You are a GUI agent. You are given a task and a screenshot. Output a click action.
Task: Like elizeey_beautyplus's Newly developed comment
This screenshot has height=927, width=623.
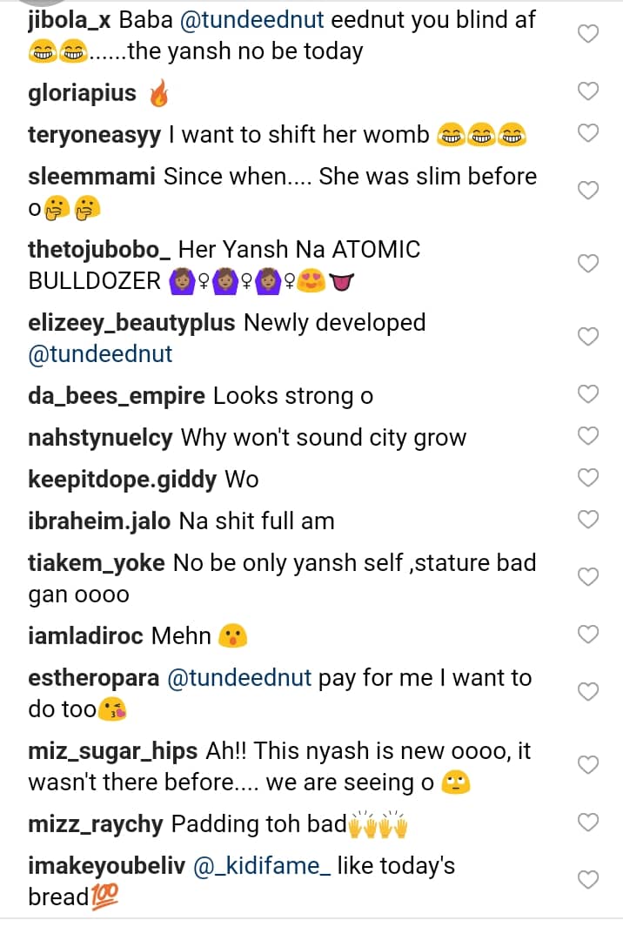[x=589, y=337]
